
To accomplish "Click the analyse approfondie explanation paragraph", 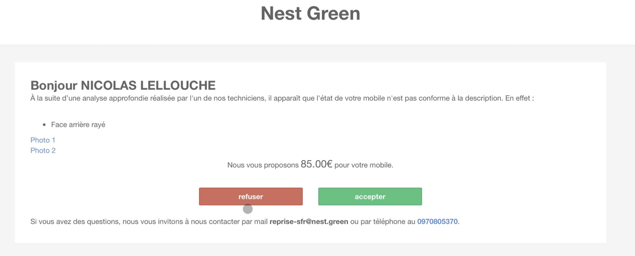I will 282,98.
